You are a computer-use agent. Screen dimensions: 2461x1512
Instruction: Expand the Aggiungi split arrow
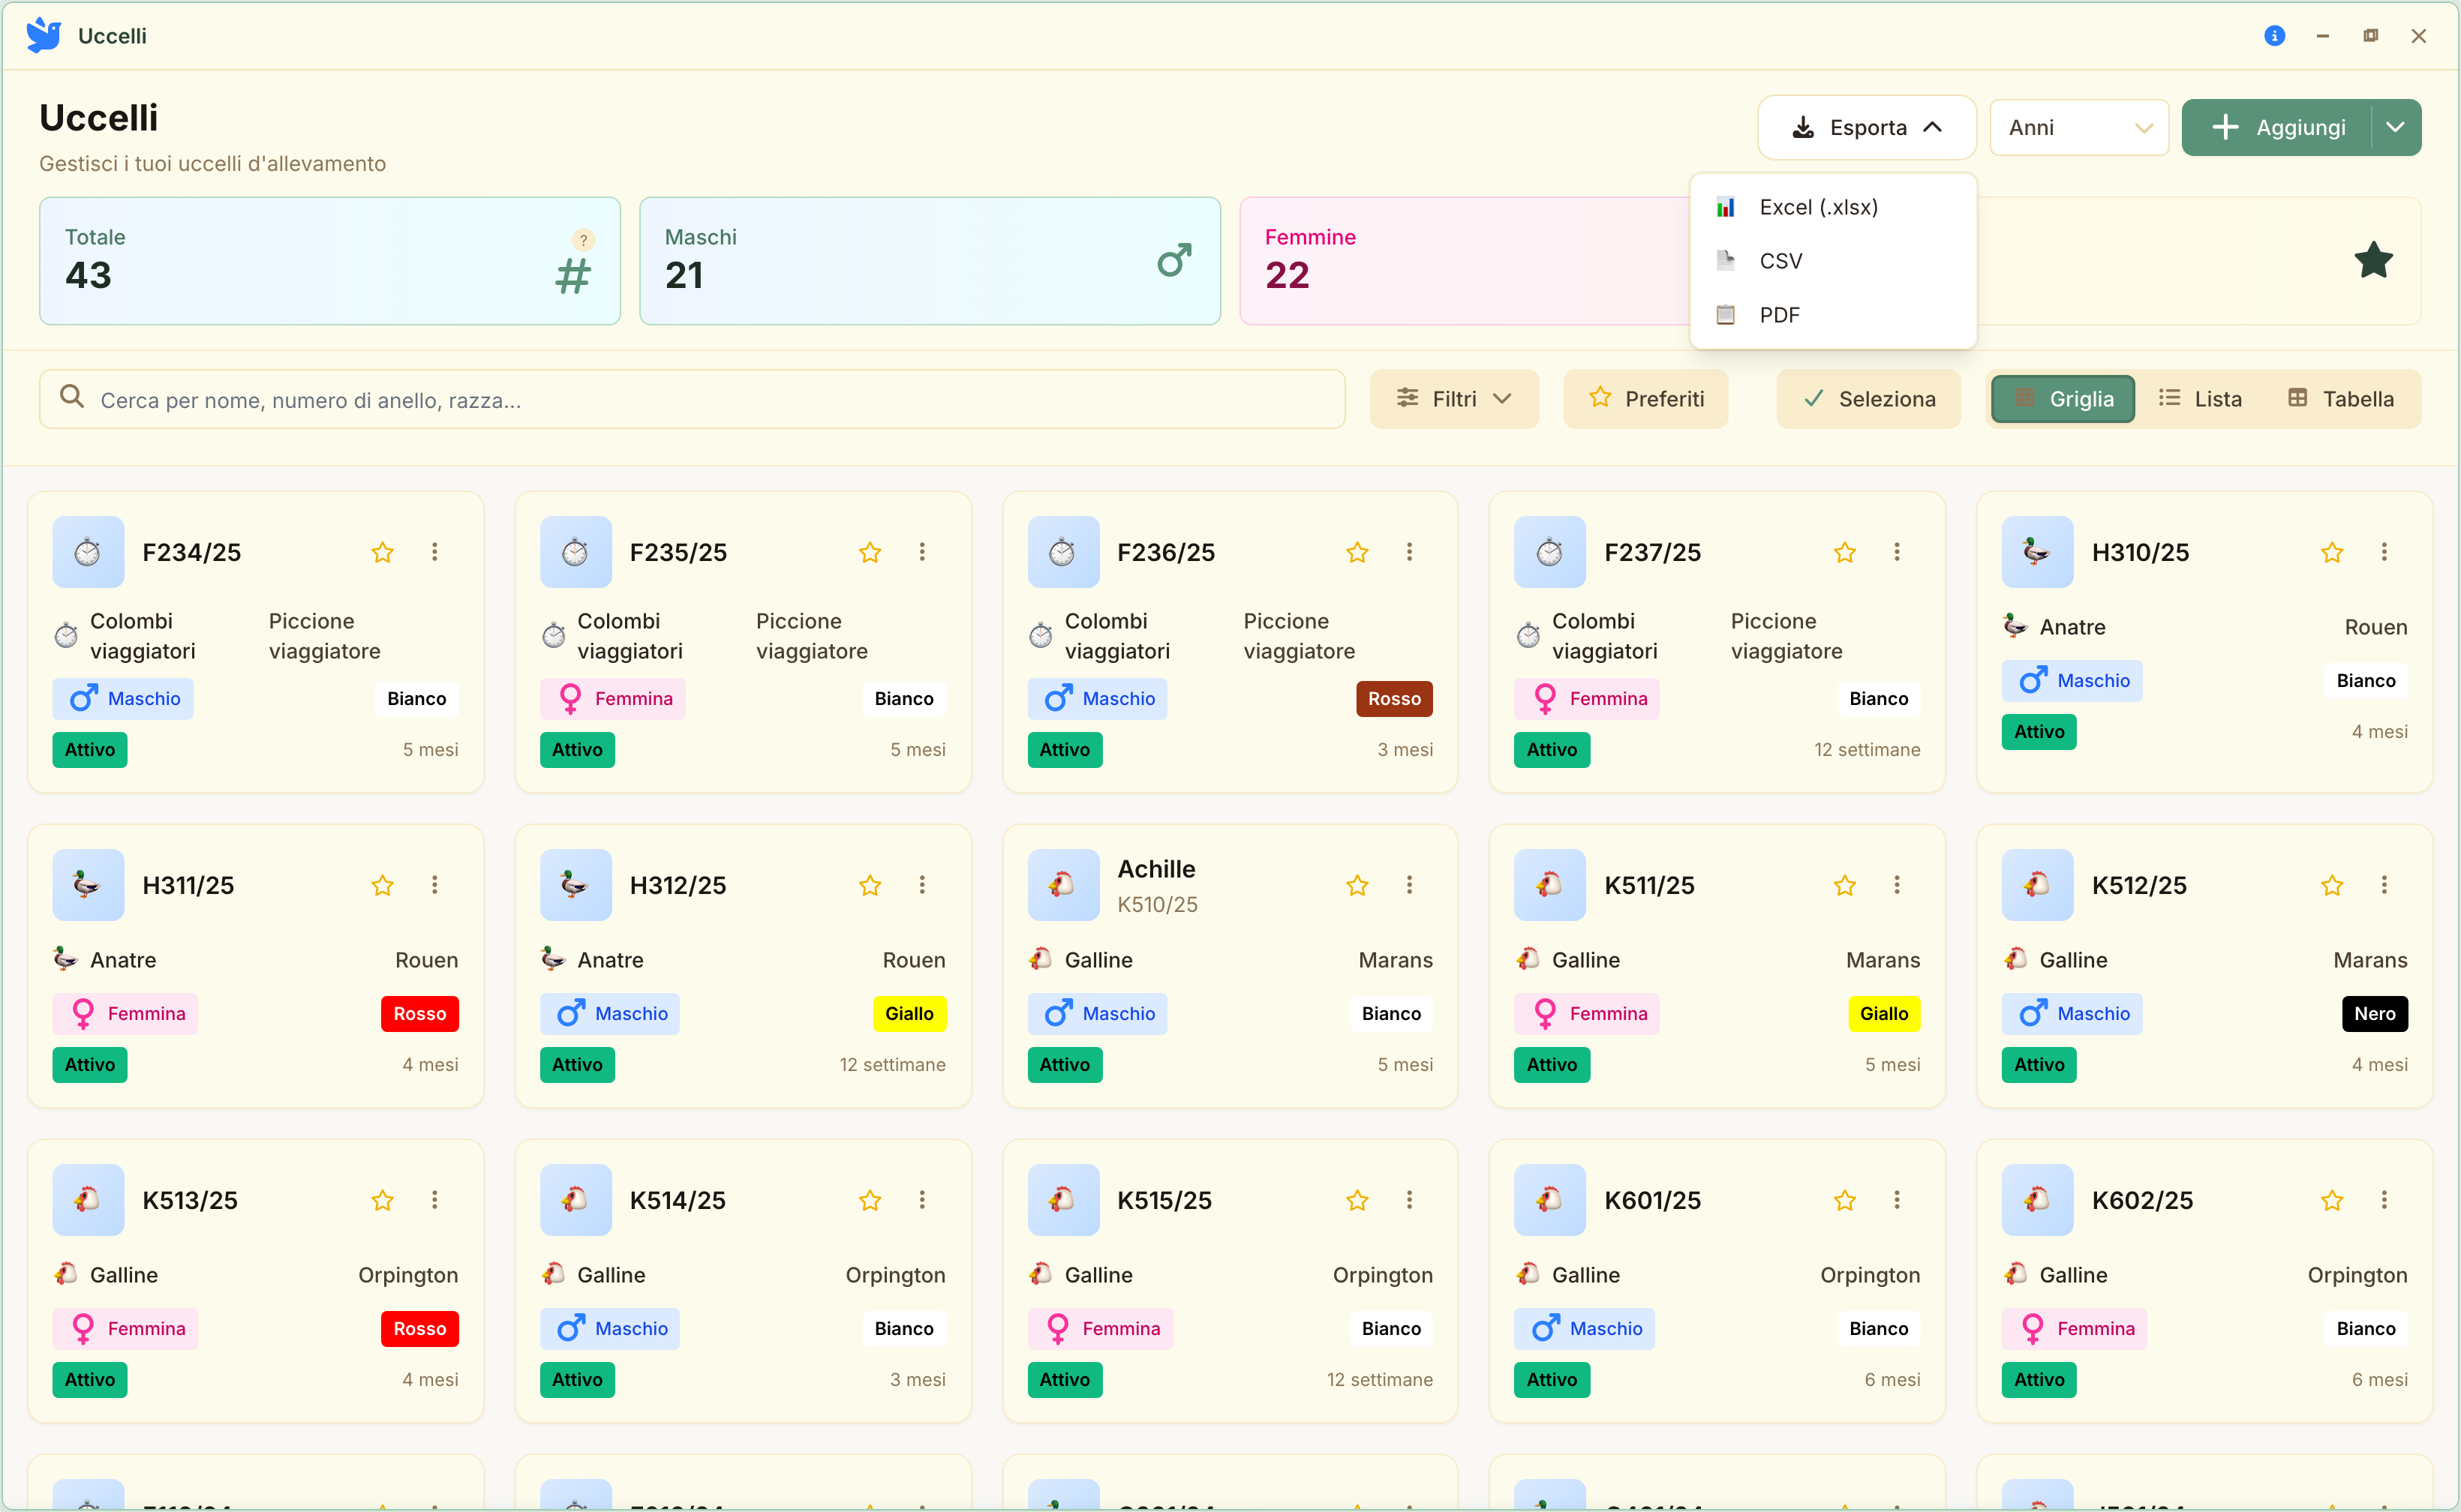(2396, 127)
